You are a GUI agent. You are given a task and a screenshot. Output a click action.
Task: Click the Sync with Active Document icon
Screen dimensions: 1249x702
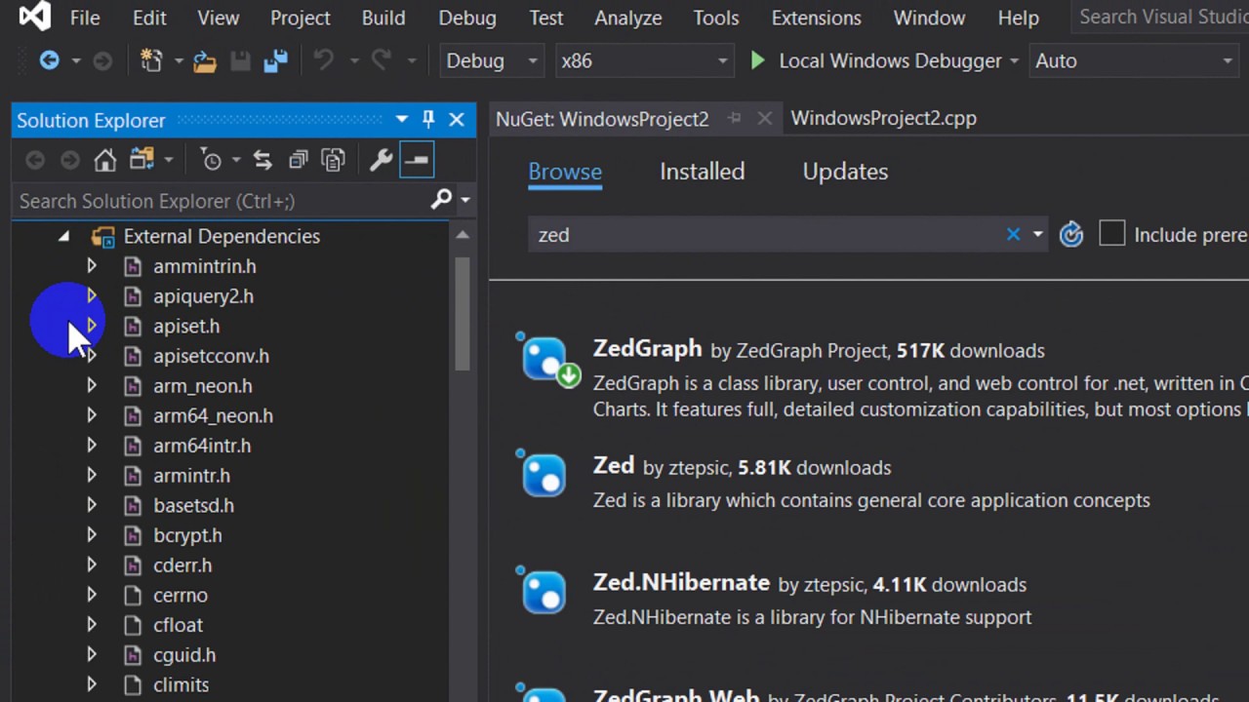pyautogui.click(x=262, y=160)
